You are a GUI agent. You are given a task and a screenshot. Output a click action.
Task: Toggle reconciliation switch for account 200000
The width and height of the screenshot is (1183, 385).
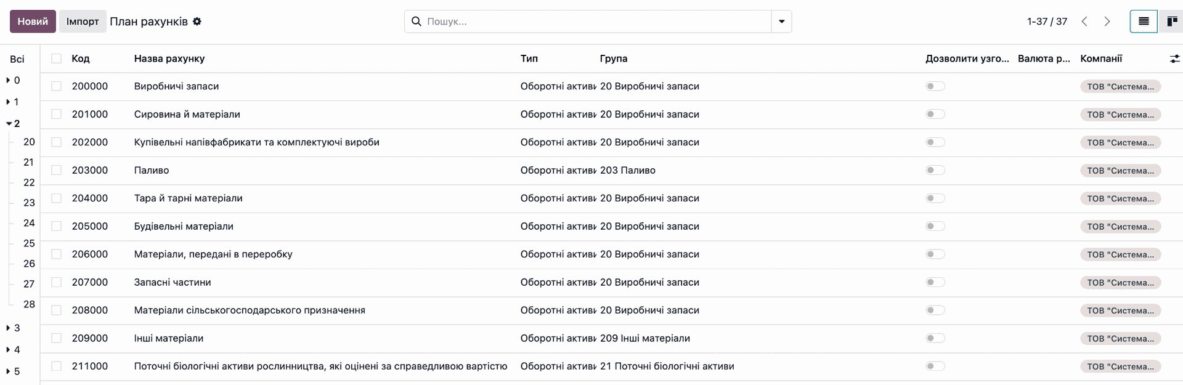(935, 86)
